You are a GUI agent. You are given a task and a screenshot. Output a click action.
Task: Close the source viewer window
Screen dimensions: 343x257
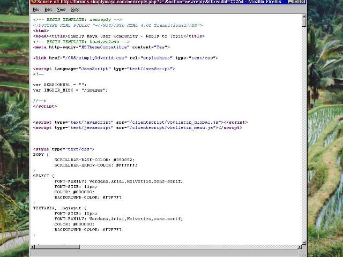click(302, 2)
